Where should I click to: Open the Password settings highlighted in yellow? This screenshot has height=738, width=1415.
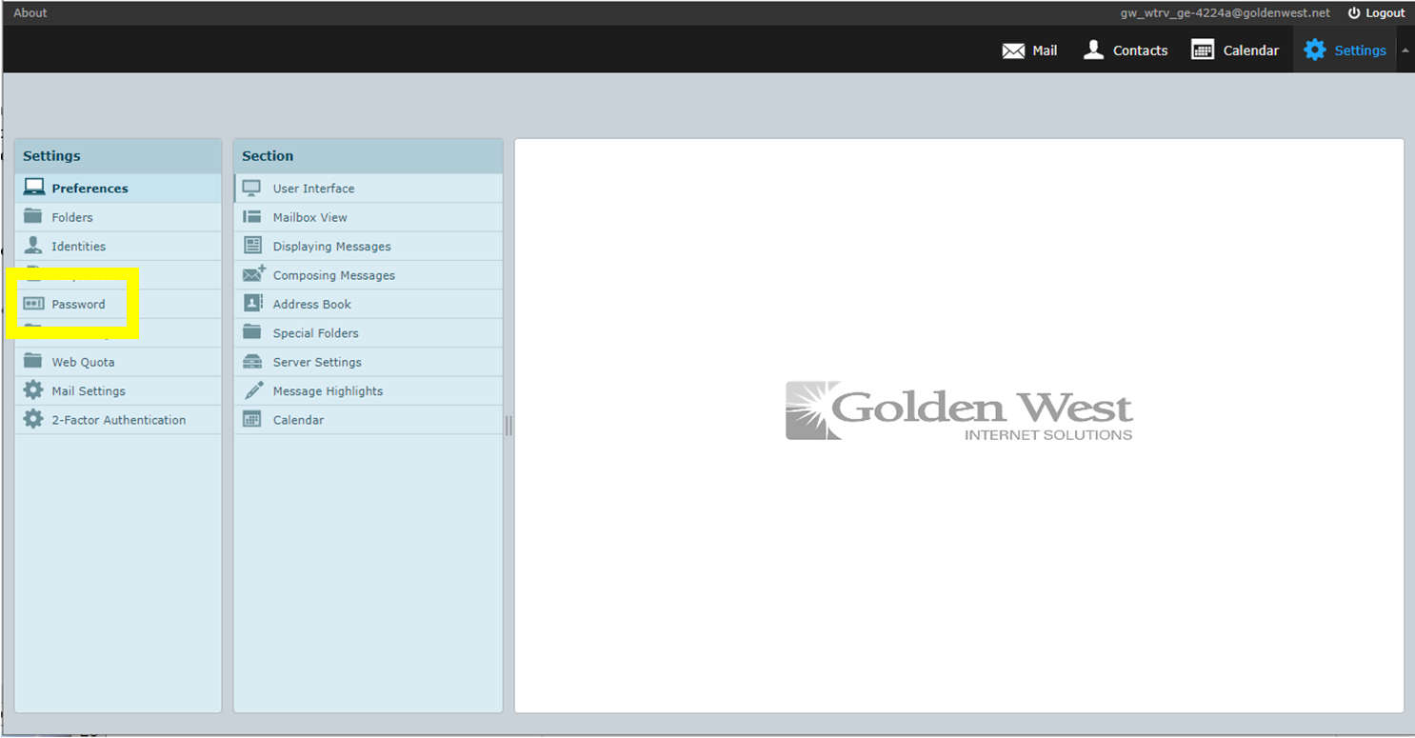(x=79, y=304)
